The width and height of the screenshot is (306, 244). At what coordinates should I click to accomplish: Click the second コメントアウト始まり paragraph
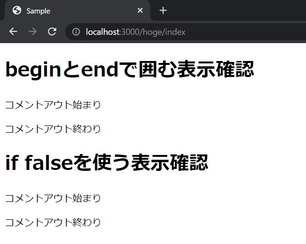tap(53, 198)
